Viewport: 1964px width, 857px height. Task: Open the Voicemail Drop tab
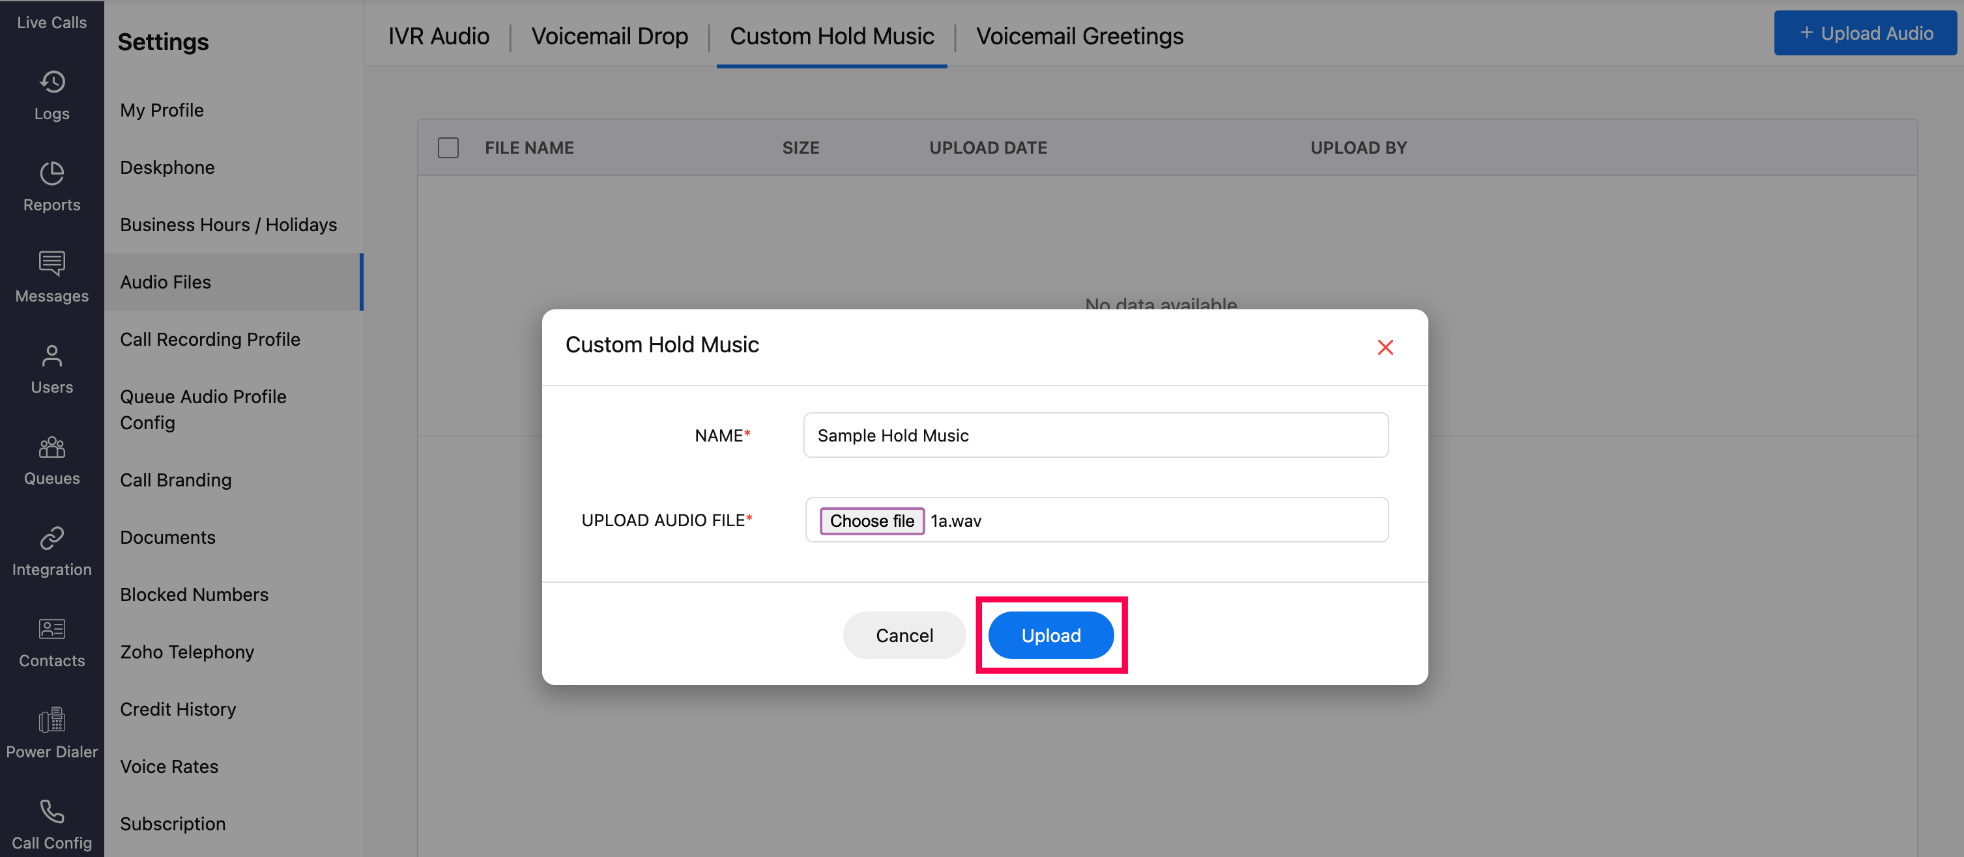pyautogui.click(x=609, y=36)
